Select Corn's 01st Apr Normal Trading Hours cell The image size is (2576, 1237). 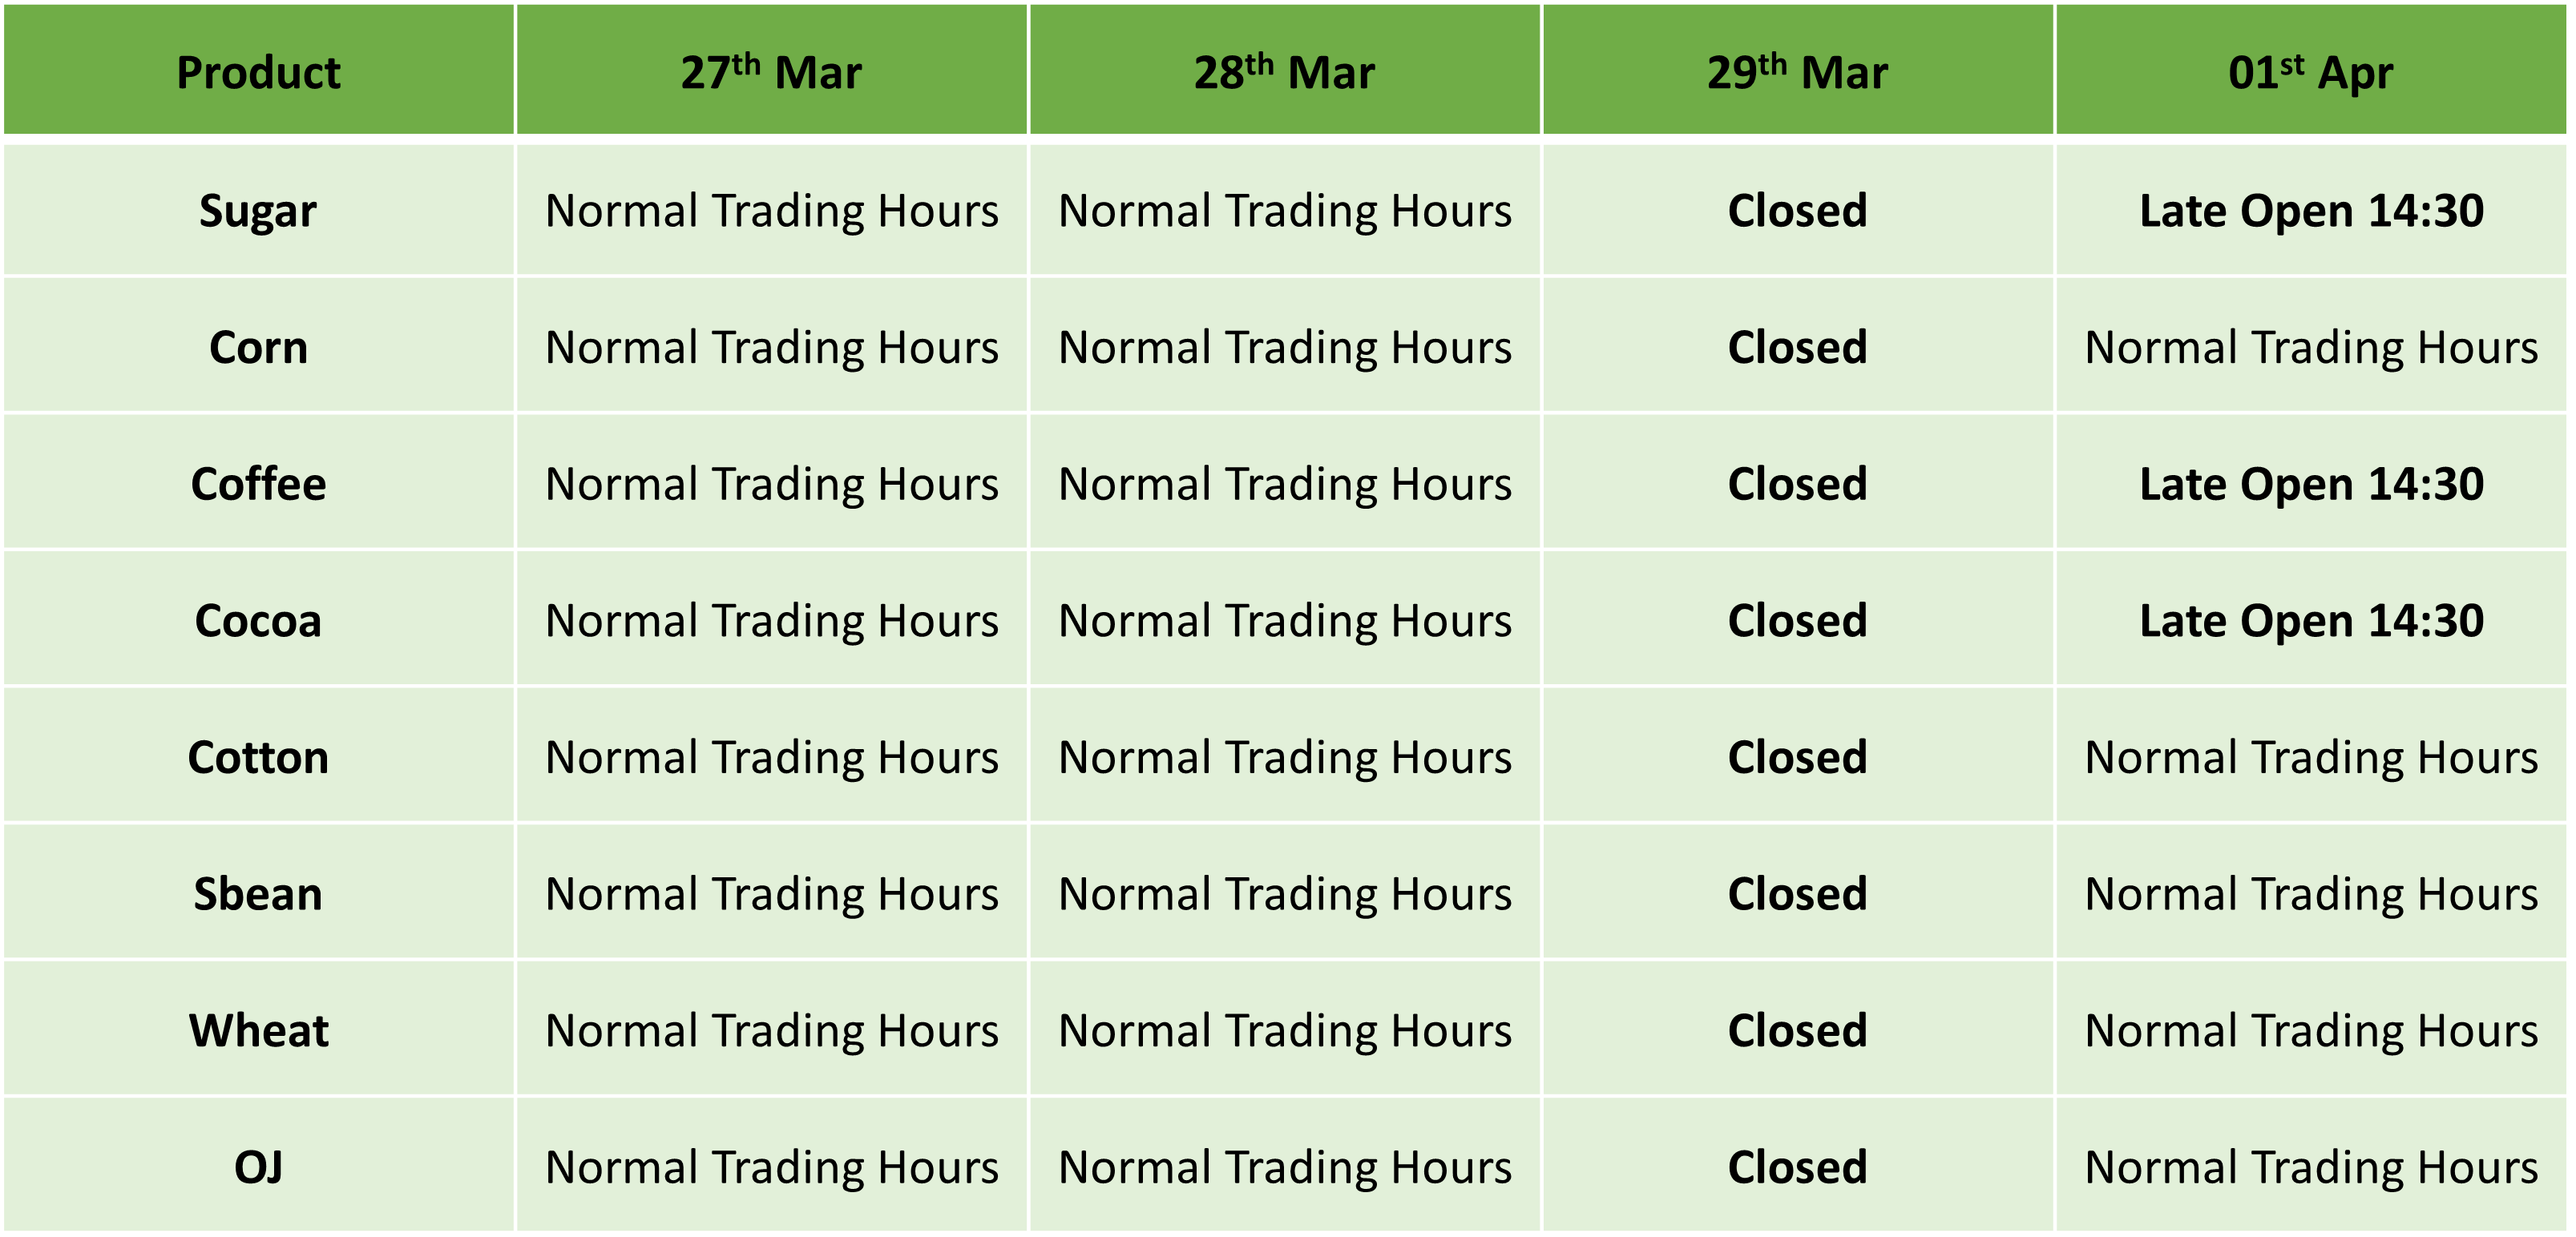[2311, 346]
